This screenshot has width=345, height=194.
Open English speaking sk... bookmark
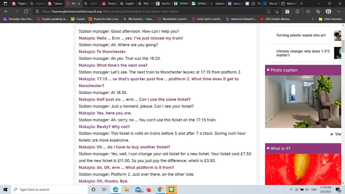pyautogui.click(x=52, y=19)
